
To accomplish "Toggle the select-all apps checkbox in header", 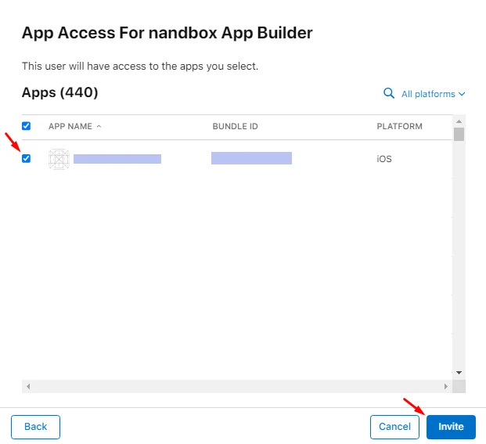I will click(x=26, y=126).
